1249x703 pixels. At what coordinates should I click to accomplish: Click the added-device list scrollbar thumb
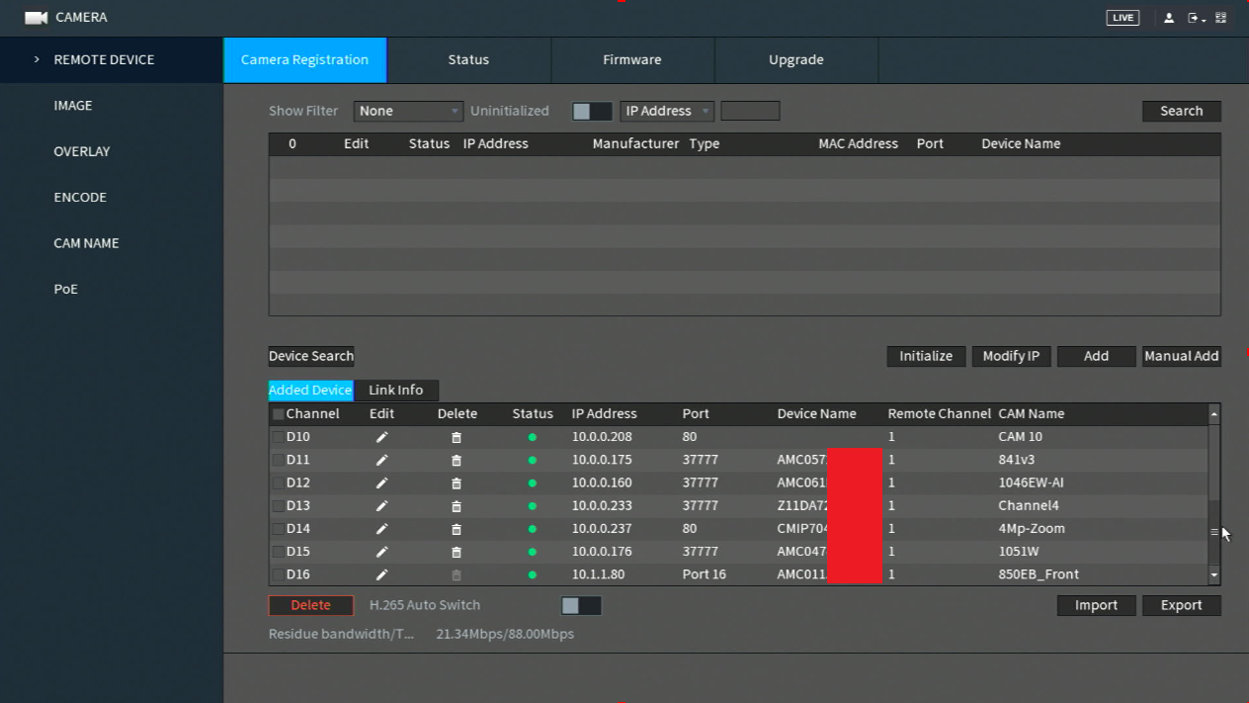(1214, 532)
